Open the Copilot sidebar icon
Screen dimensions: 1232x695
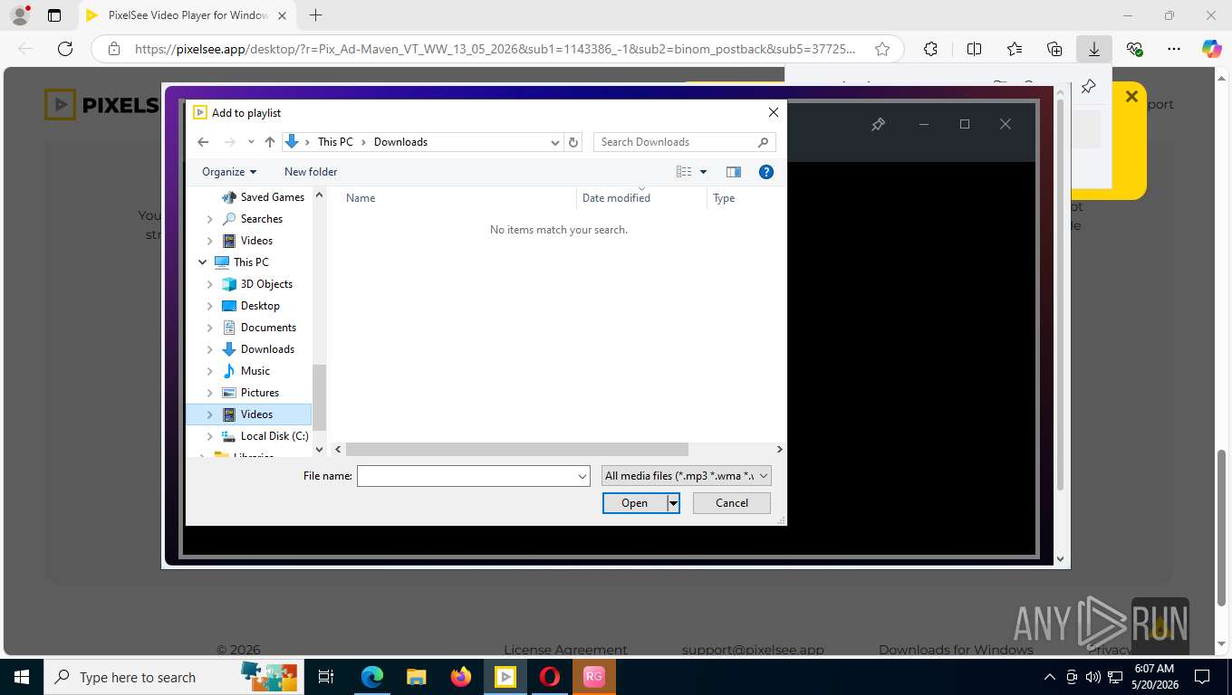pos(1212,50)
